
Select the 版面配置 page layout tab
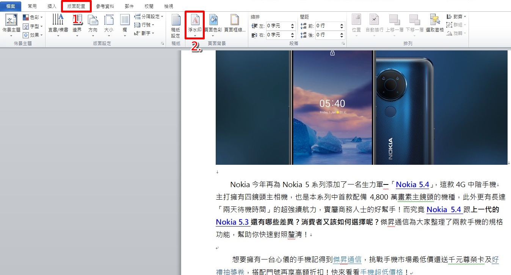pyautogui.click(x=76, y=6)
